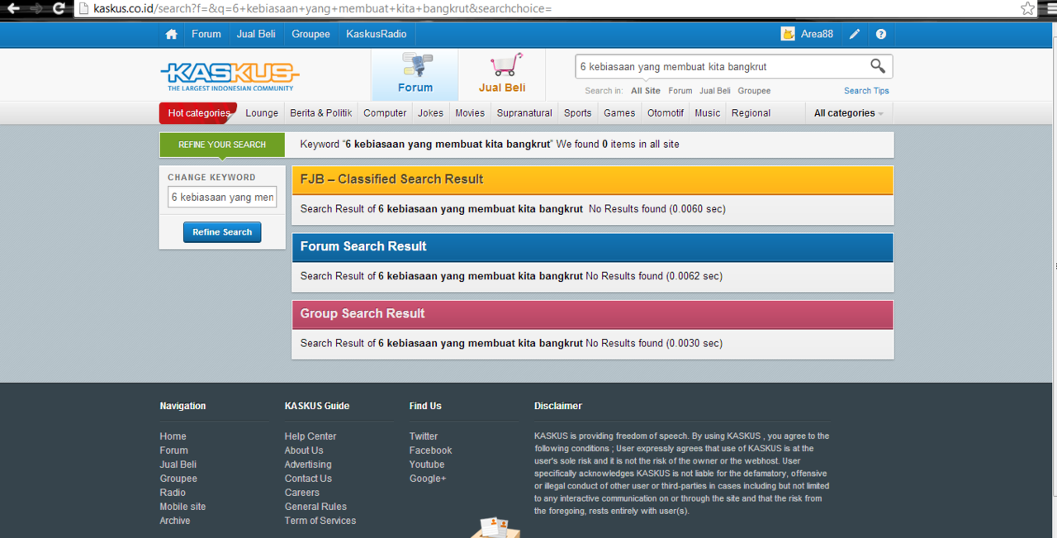Click Hot categories red tab
The width and height of the screenshot is (1057, 538).
pyautogui.click(x=198, y=113)
